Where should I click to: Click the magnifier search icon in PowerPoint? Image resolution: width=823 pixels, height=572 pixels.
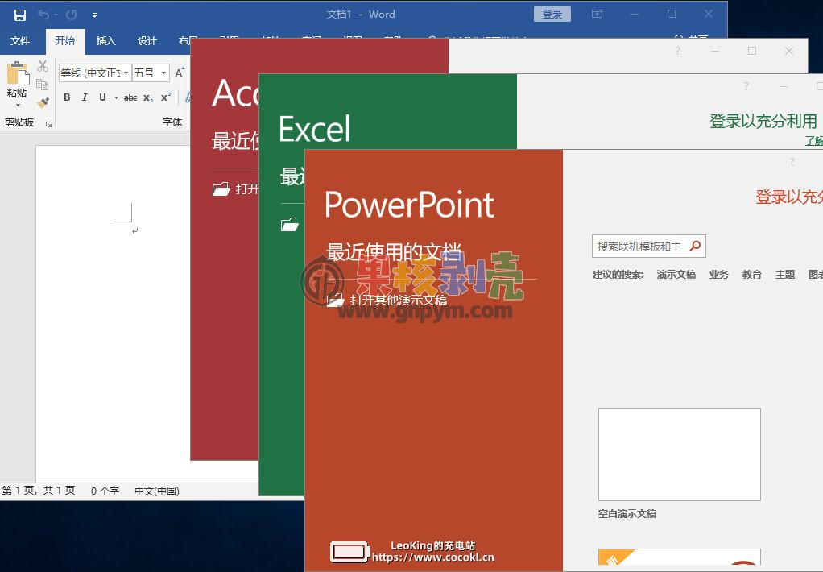coord(696,246)
